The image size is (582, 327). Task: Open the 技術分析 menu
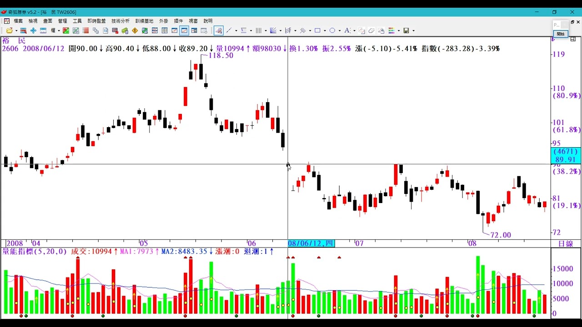tap(120, 21)
